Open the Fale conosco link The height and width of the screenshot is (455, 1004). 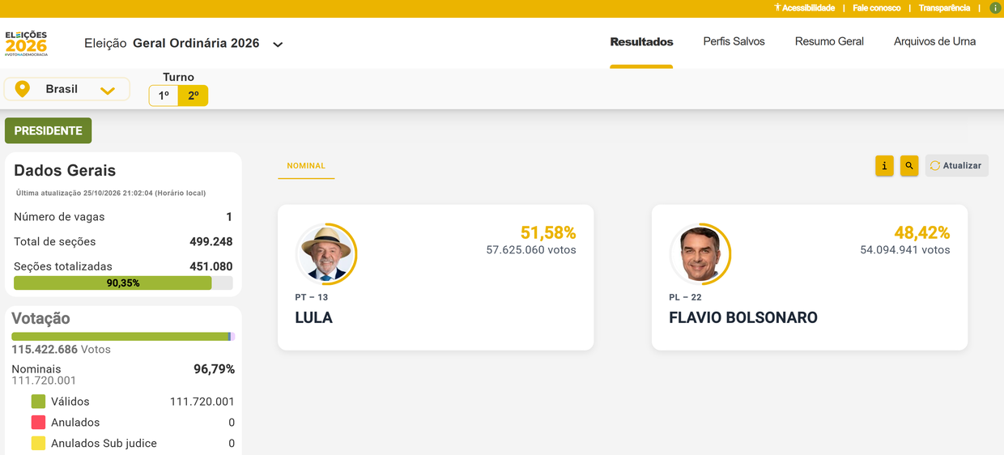click(876, 8)
